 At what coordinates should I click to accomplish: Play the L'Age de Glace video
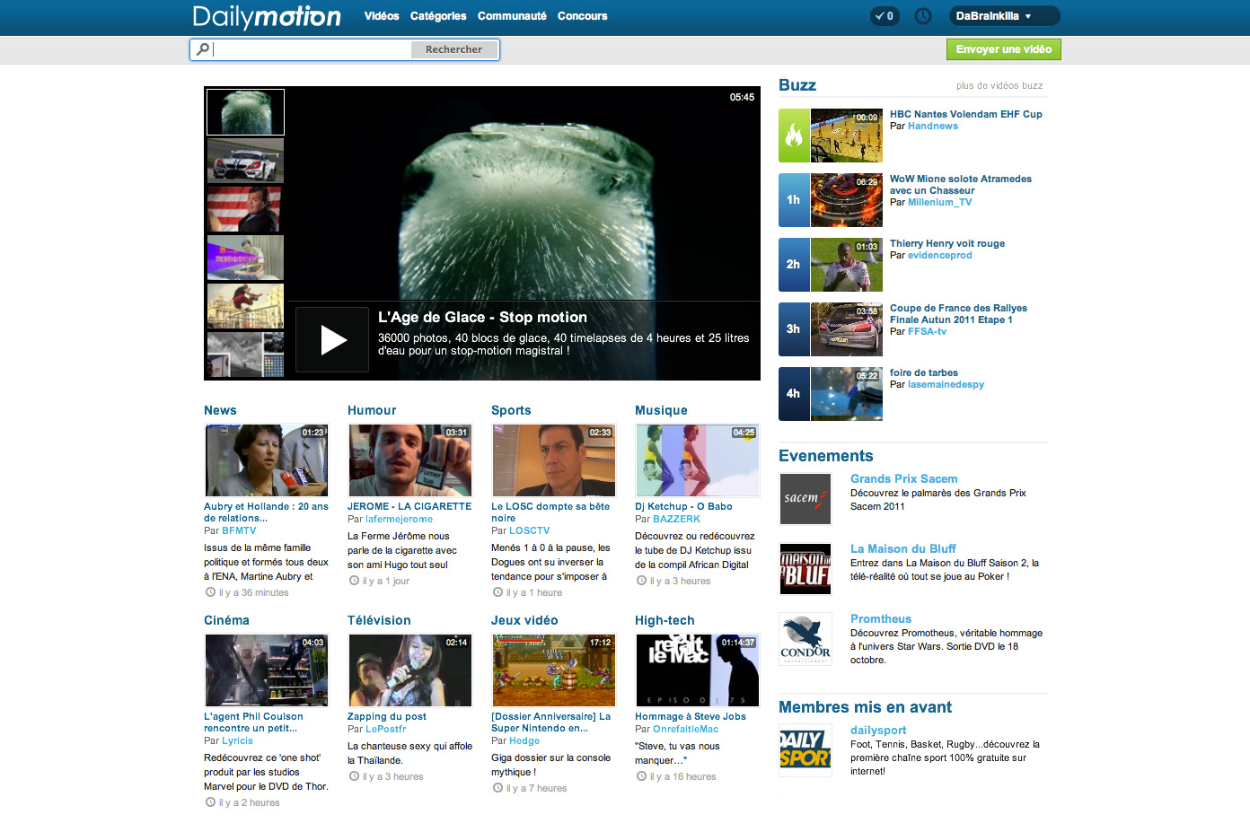(x=332, y=339)
